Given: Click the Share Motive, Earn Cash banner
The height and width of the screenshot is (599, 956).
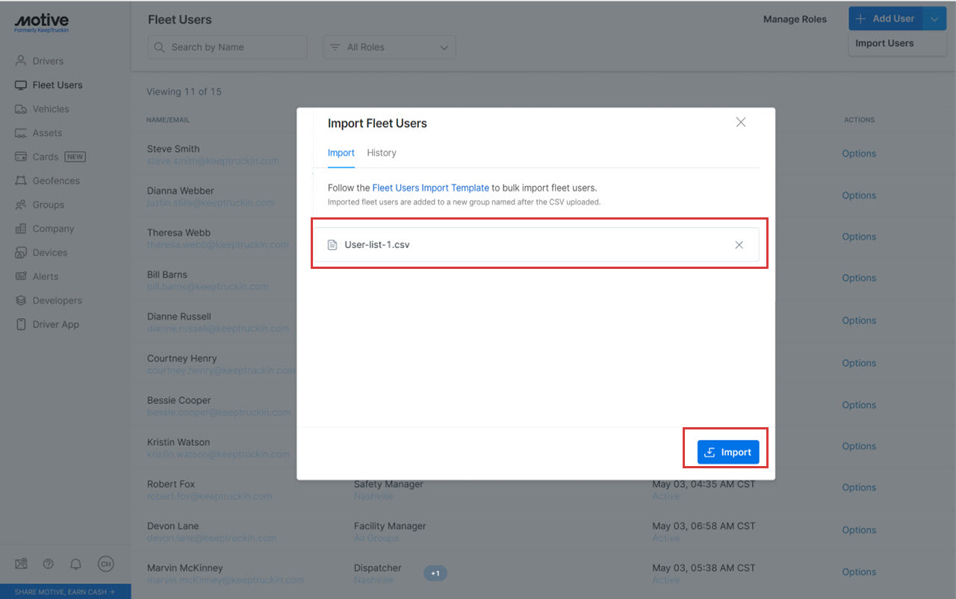Looking at the screenshot, I should click(x=65, y=592).
